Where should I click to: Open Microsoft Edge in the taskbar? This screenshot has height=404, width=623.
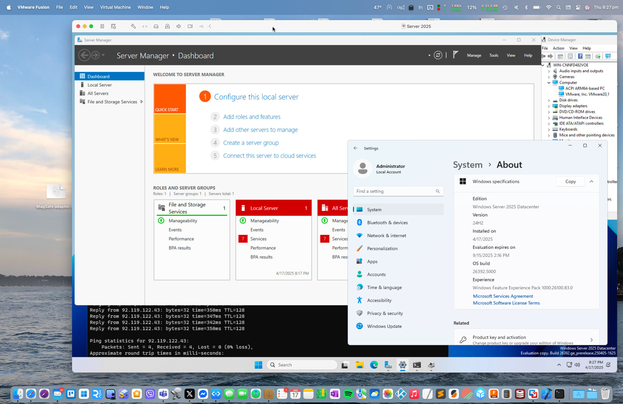[x=374, y=365]
